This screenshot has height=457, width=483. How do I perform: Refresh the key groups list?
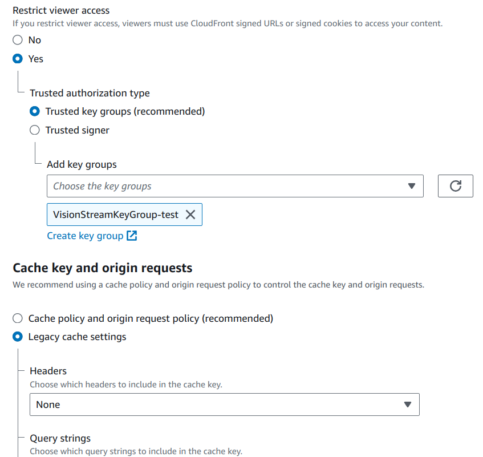point(455,186)
